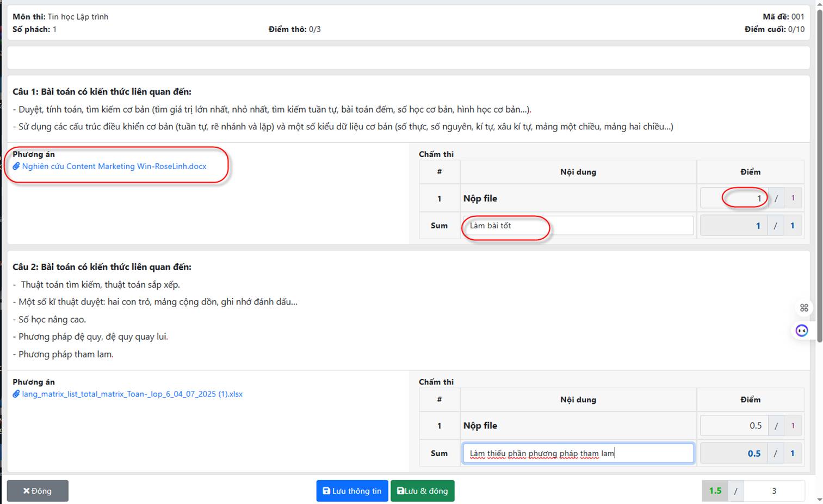The height and width of the screenshot is (504, 823).
Task: Click Câu 1 Sum score value field
Action: tap(733, 226)
